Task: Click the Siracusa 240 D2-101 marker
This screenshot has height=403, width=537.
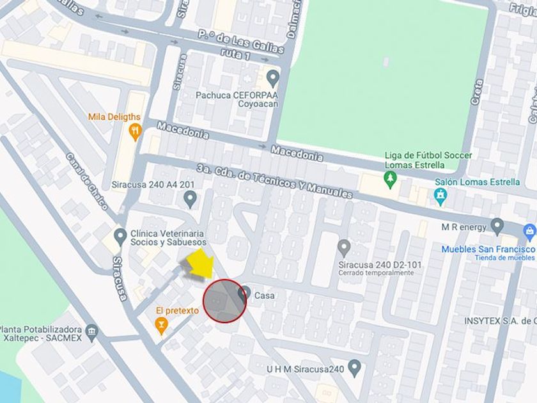Action: [344, 248]
